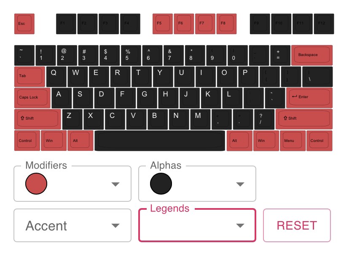The image size is (349, 254).
Task: Expand the Accent dropdown
Action: [x=115, y=225]
